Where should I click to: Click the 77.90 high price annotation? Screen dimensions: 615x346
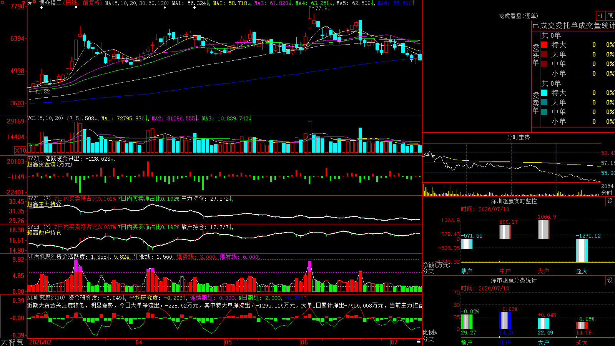click(322, 8)
